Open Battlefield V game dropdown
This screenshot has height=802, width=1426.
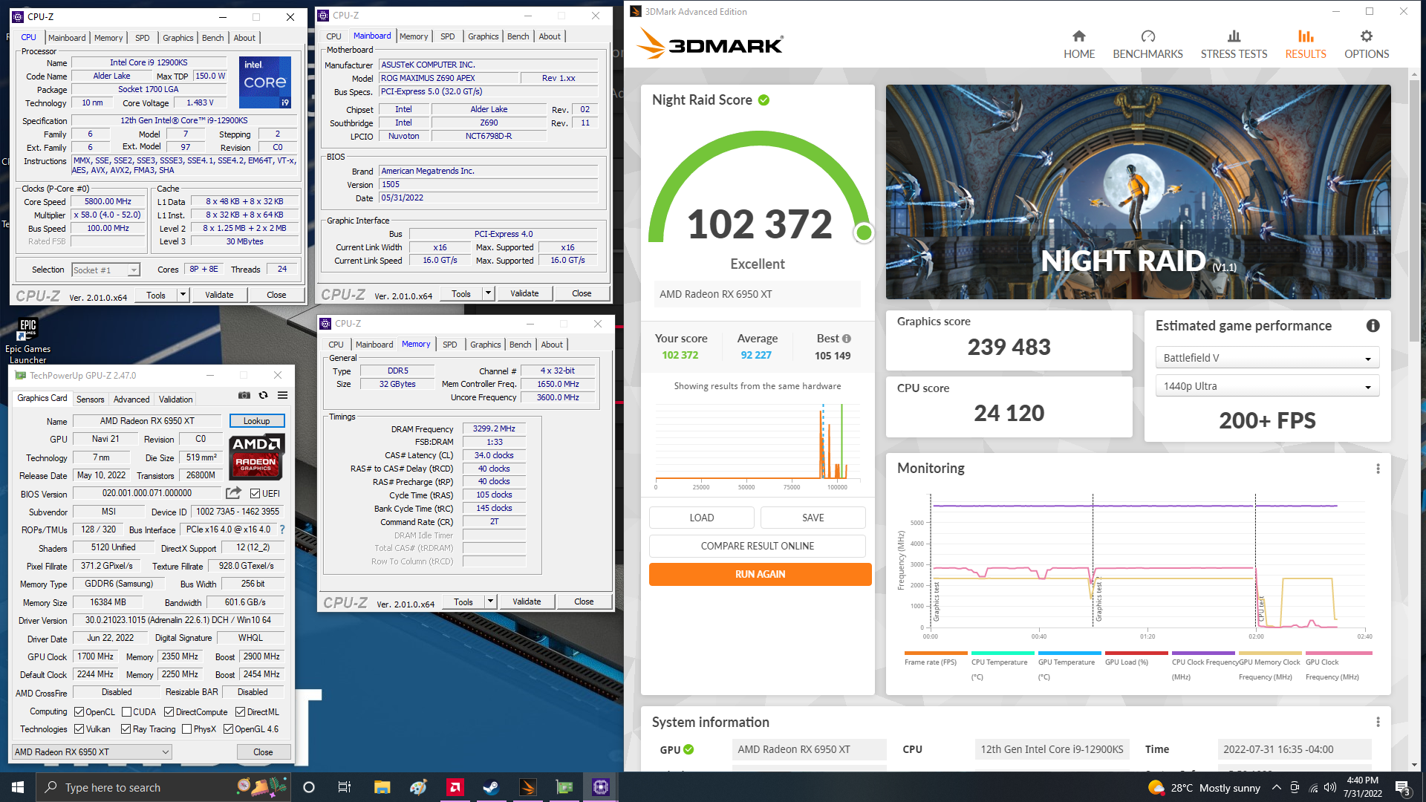click(1267, 358)
